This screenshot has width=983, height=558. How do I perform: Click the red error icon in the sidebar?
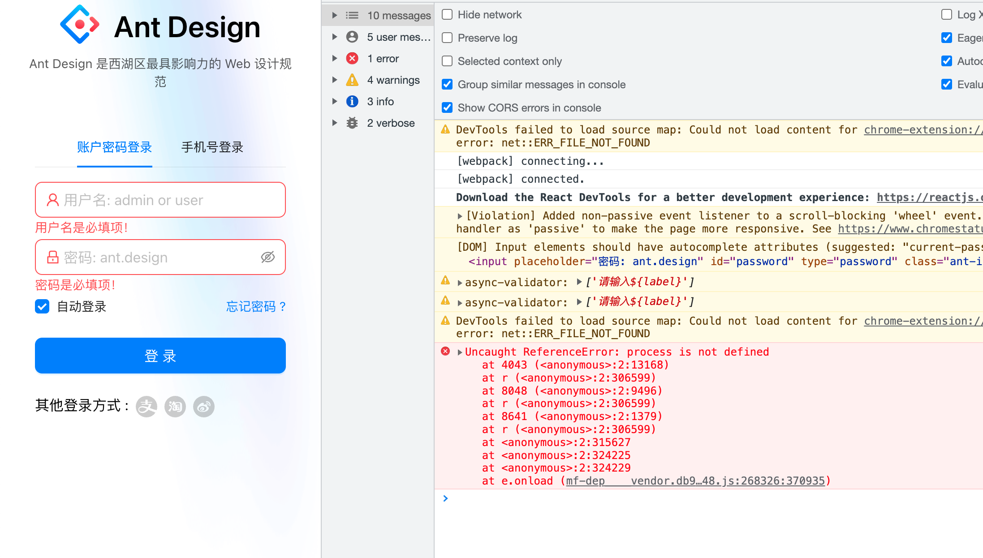coord(352,58)
